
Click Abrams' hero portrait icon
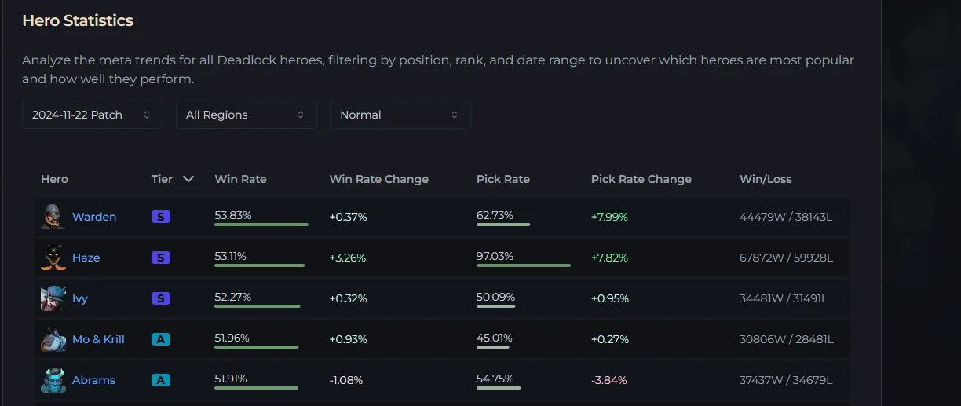(53, 380)
